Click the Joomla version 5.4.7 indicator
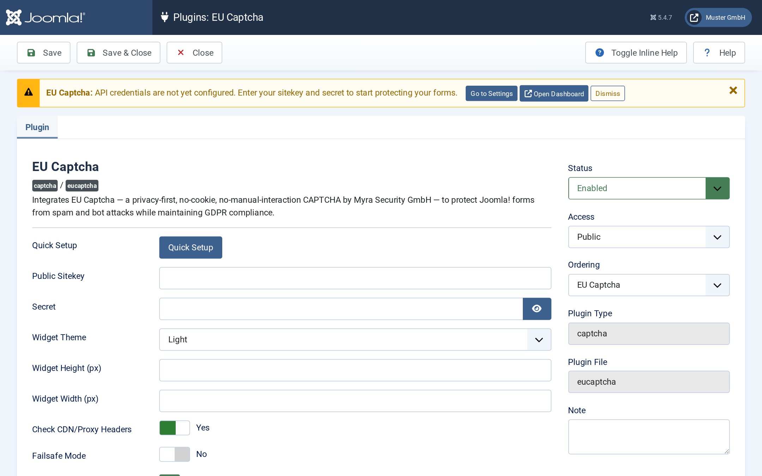 (661, 18)
